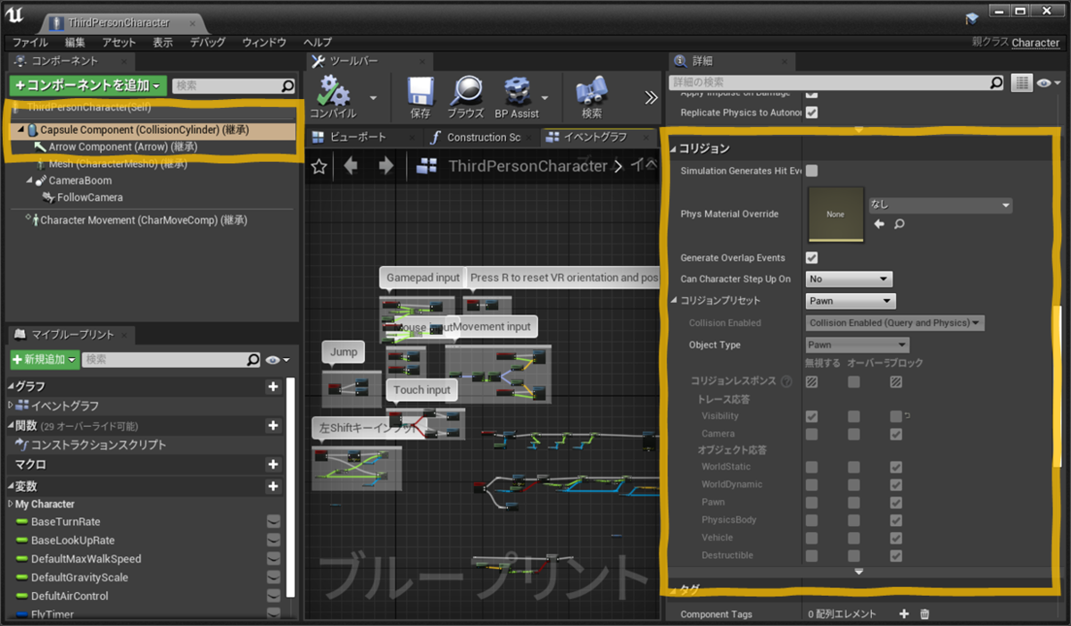
Task: Click magnifier icon in details search
Action: [x=996, y=82]
